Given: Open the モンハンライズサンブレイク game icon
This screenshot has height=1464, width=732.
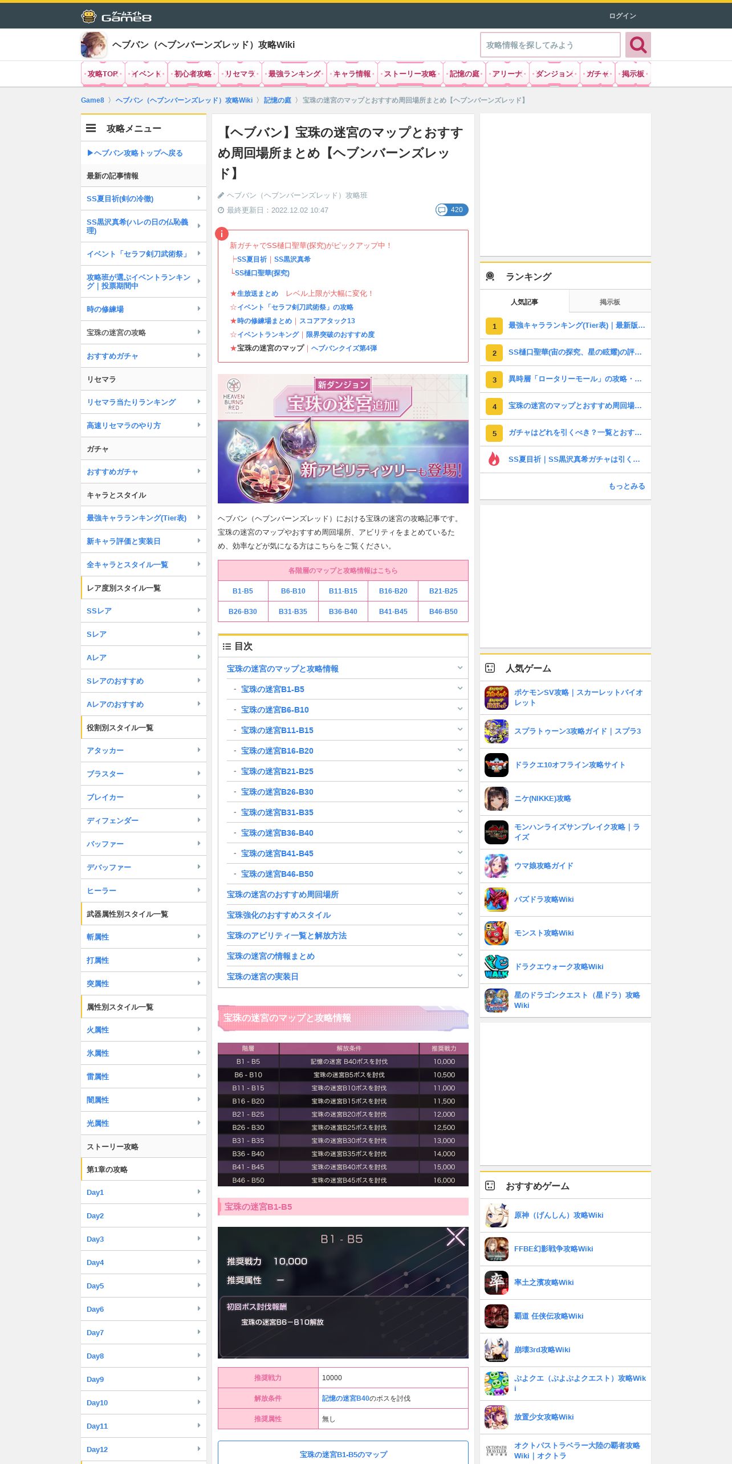Looking at the screenshot, I should [497, 832].
